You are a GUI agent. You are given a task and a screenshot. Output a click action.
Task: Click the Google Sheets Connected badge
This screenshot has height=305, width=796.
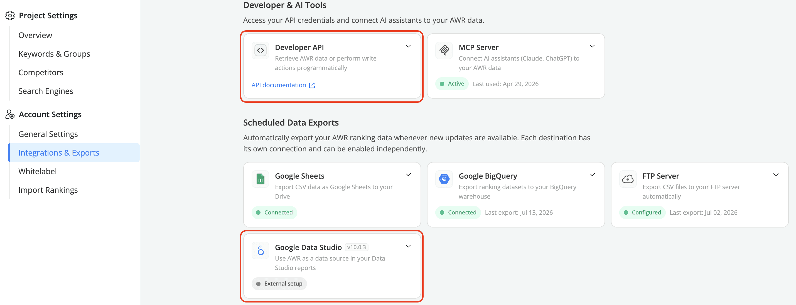click(274, 212)
